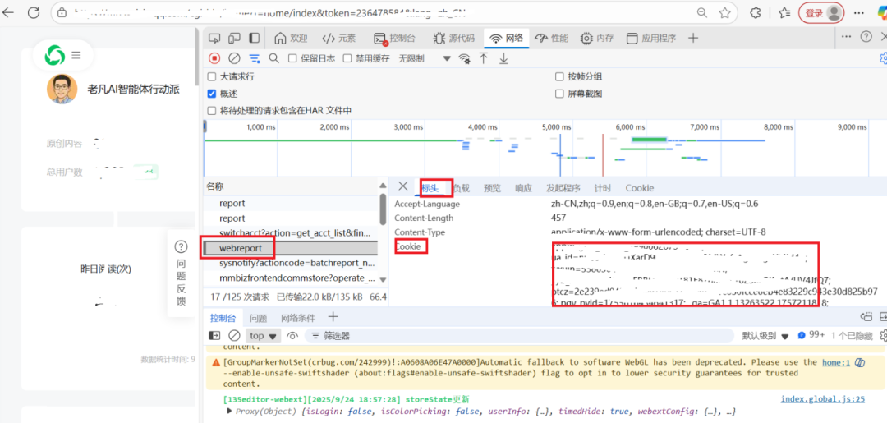Check the 屏幕截图 checkbox
887x423 pixels.
point(559,94)
